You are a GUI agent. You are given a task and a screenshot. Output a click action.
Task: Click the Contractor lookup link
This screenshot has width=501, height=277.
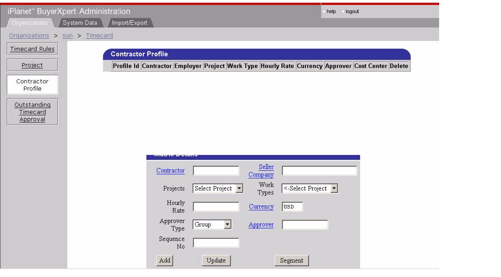(170, 170)
